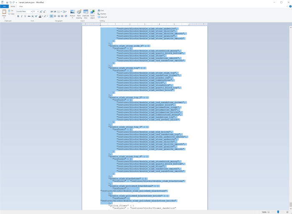Open the list style dropdown arrow
Viewport: 292px width, 214px height.
(61, 12)
